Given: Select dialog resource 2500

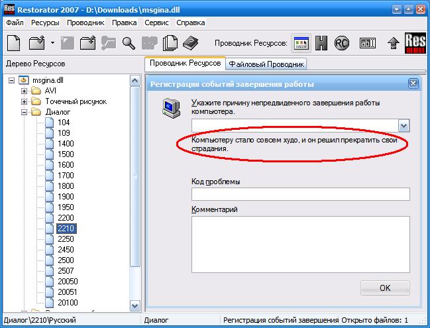Looking at the screenshot, I should pyautogui.click(x=66, y=260).
